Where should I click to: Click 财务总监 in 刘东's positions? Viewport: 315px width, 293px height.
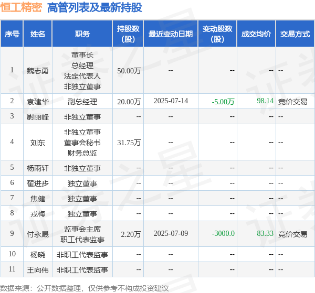point(82,153)
